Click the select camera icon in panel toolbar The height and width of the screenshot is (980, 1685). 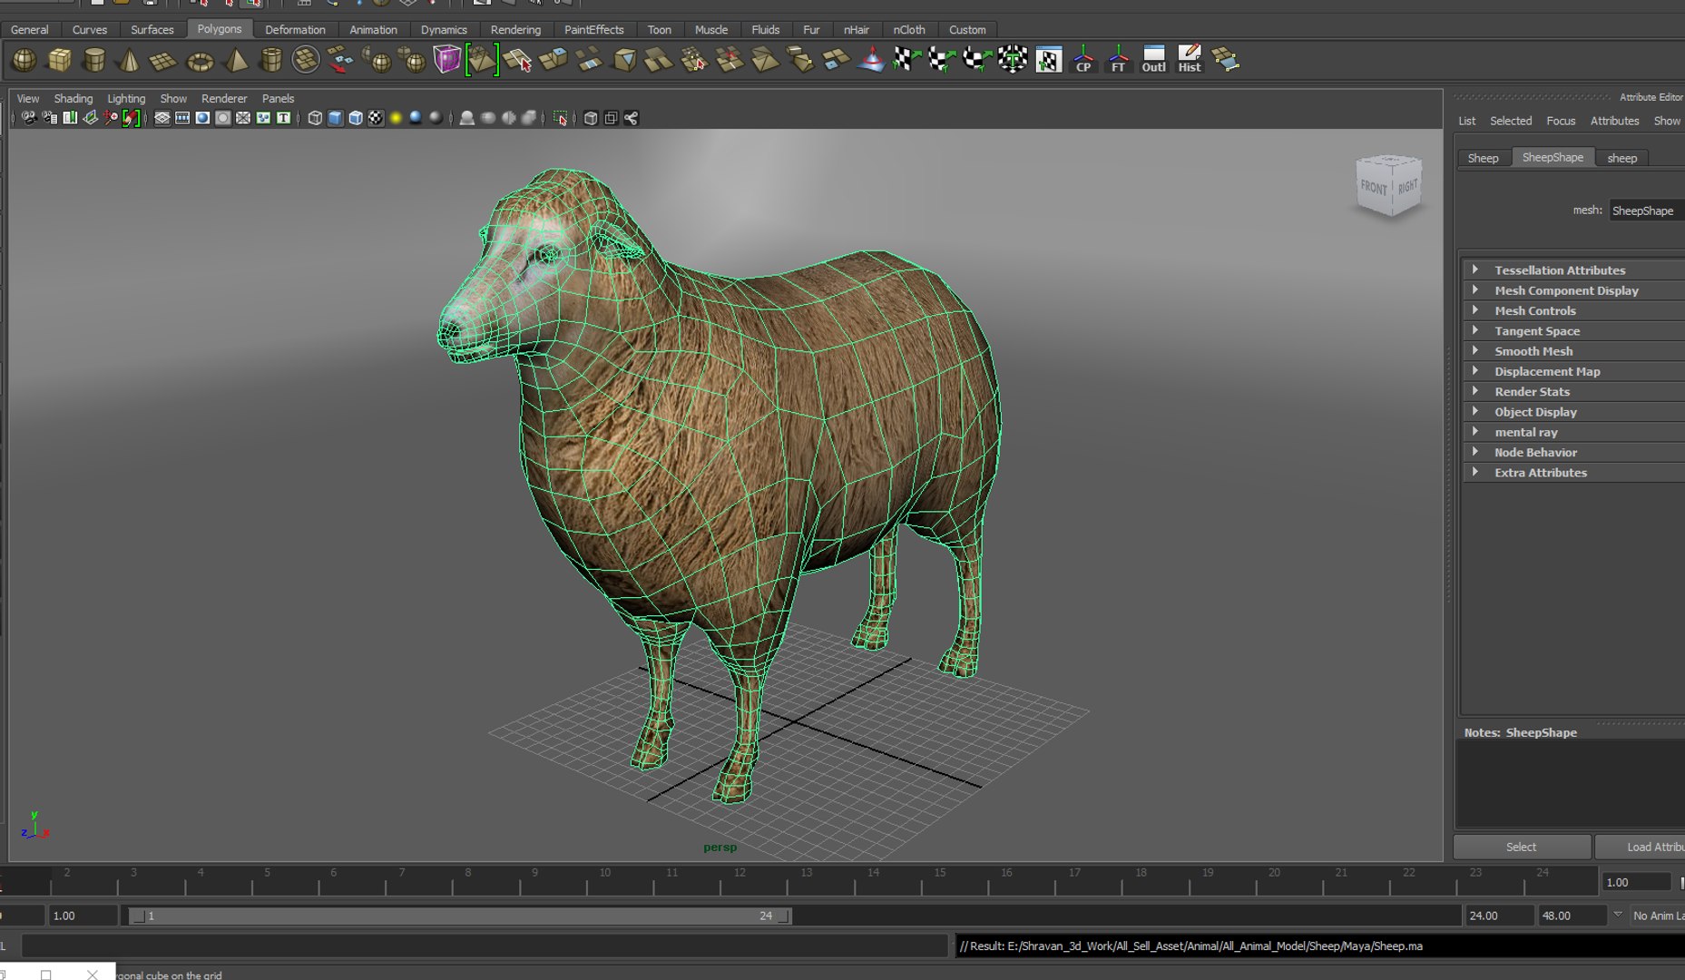(29, 118)
